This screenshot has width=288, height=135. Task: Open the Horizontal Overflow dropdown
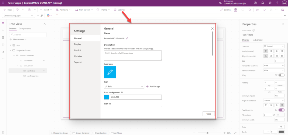[x=274, y=65]
